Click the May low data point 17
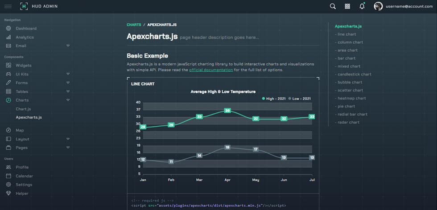Viewport: 437px width, 210px height. (256, 149)
